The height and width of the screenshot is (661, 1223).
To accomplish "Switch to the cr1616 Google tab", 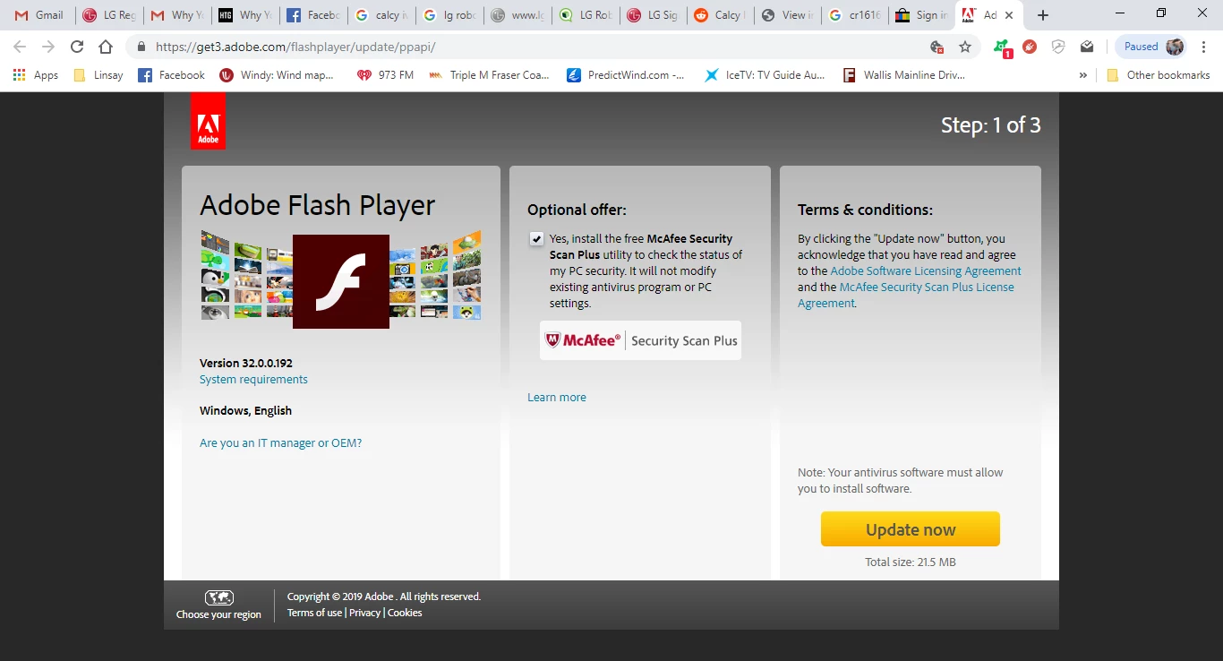I will [857, 15].
